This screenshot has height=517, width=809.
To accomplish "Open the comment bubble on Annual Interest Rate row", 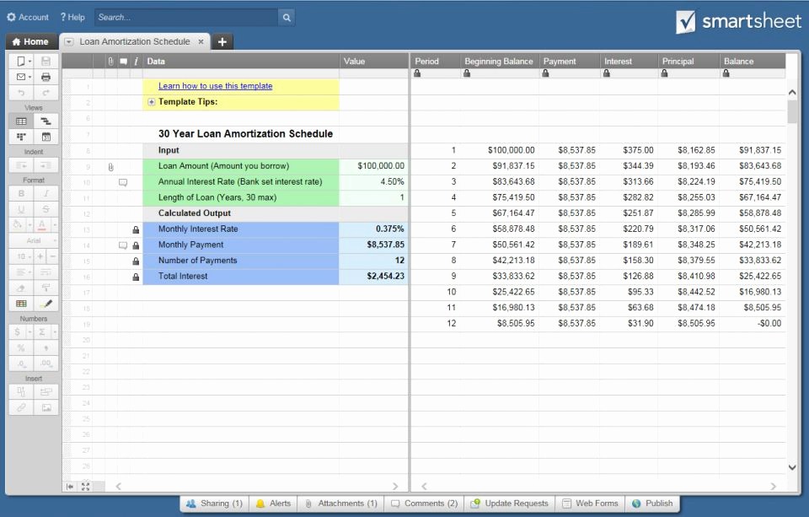I will tap(123, 182).
